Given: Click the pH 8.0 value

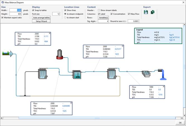Looking at the screenshot, I should 36,44.
